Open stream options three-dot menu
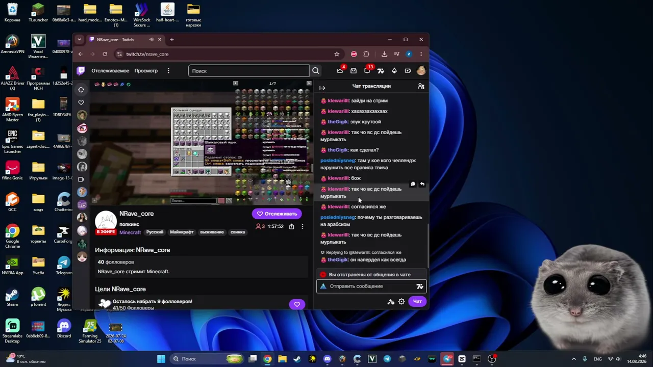653x367 pixels. (302, 226)
